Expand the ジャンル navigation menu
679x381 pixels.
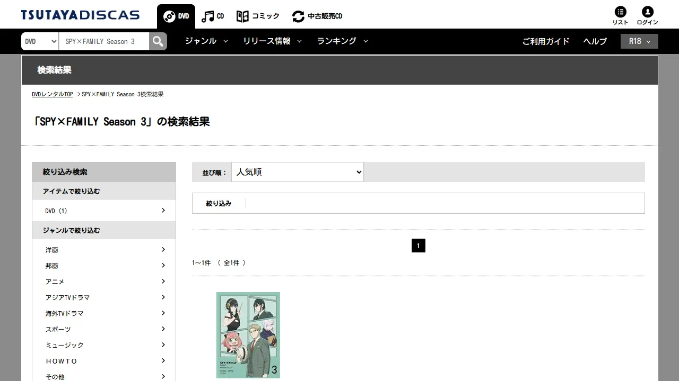click(206, 41)
